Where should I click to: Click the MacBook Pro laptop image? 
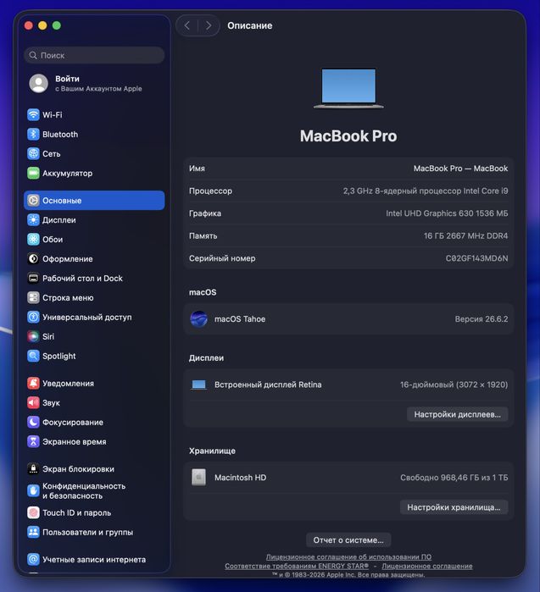(x=348, y=88)
